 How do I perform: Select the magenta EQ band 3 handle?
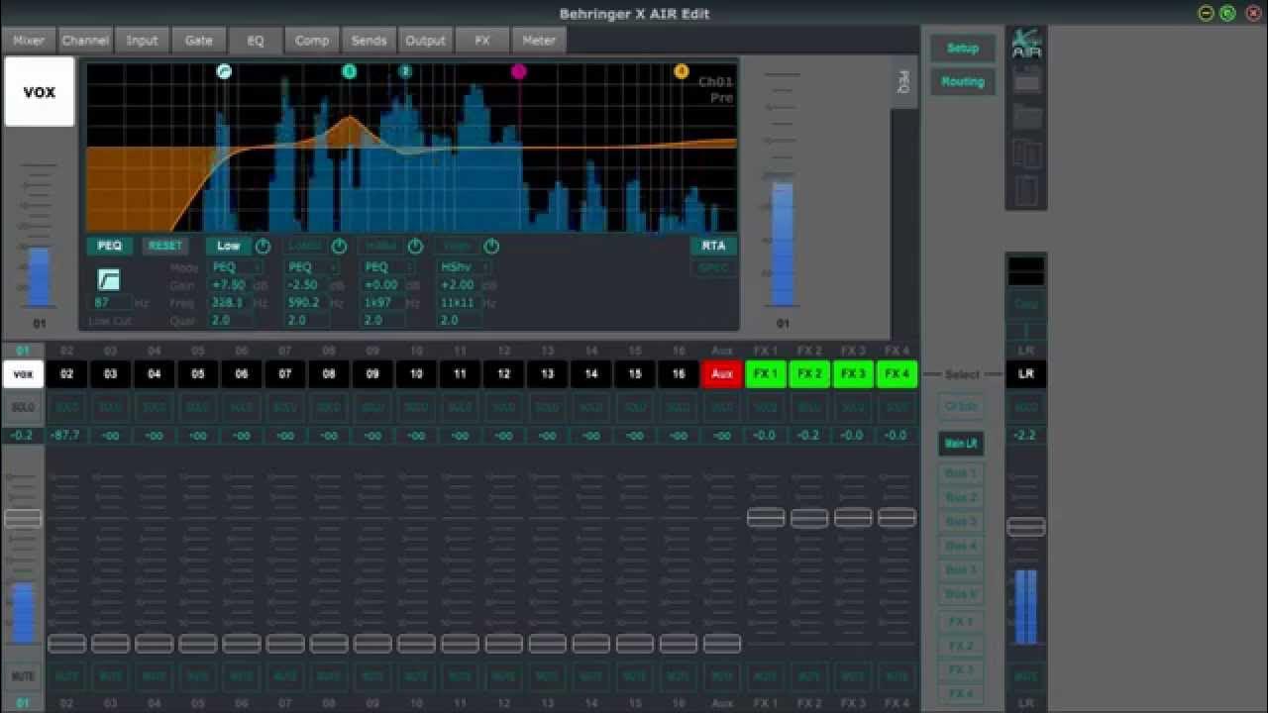pos(519,71)
